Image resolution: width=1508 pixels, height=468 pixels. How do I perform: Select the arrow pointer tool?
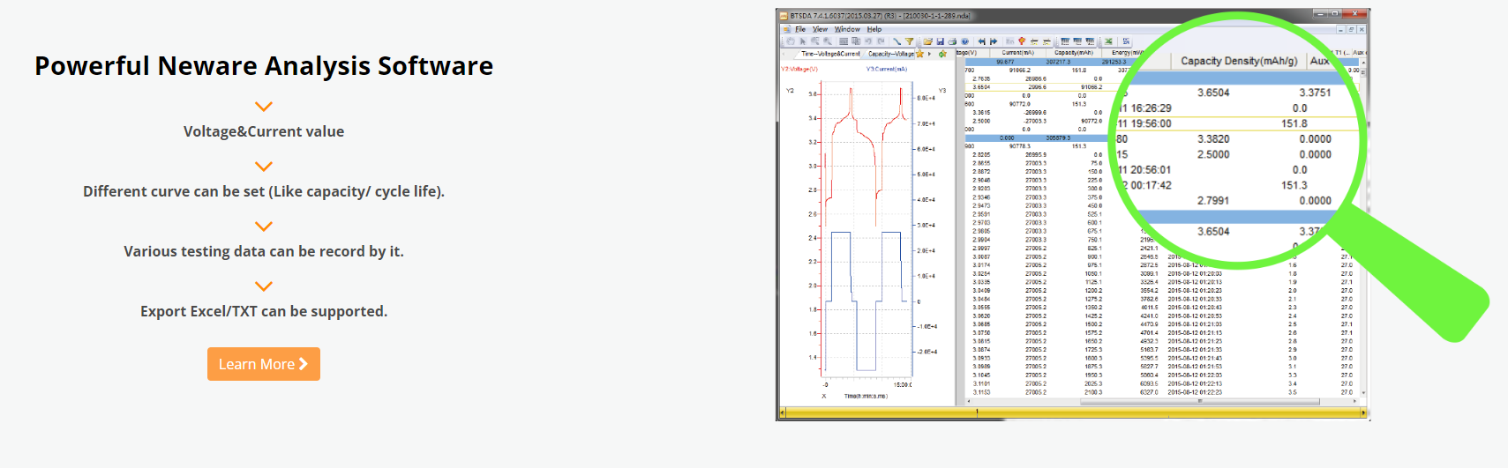[x=803, y=41]
